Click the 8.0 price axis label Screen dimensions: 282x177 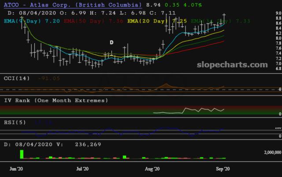(278, 38)
